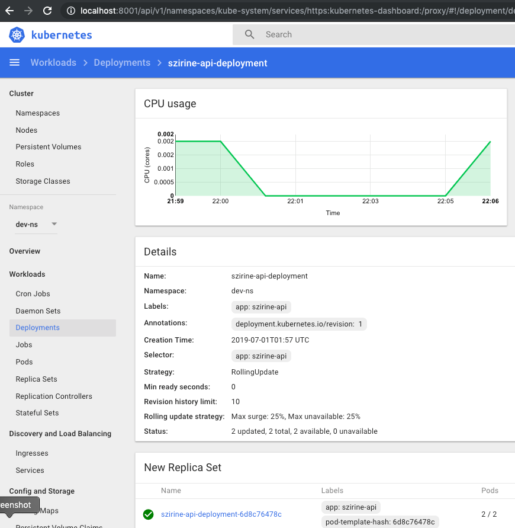Click the search magnifier icon
The image size is (515, 528).
pos(249,34)
